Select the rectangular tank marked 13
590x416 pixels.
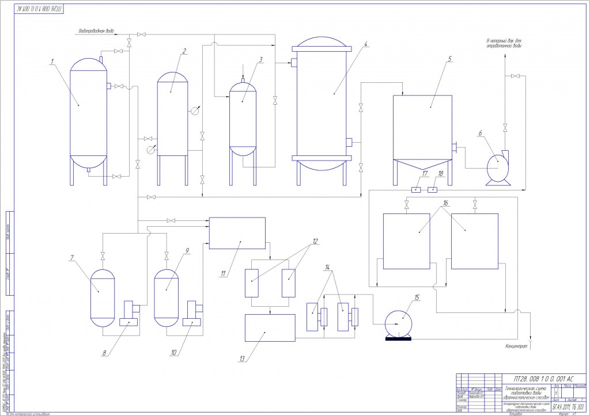point(270,328)
